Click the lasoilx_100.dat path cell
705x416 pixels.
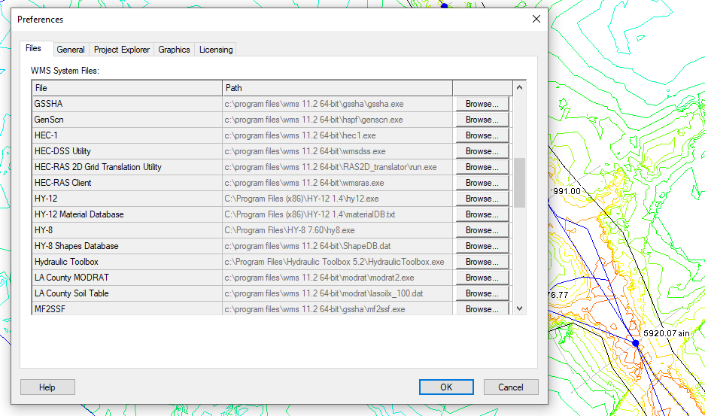(x=338, y=293)
